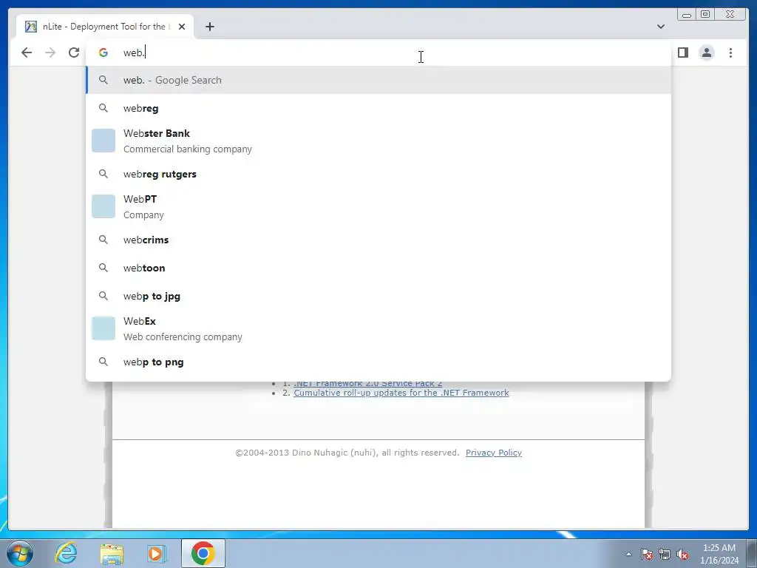The height and width of the screenshot is (568, 757).
Task: Close the nLite tab
Action: (x=182, y=27)
